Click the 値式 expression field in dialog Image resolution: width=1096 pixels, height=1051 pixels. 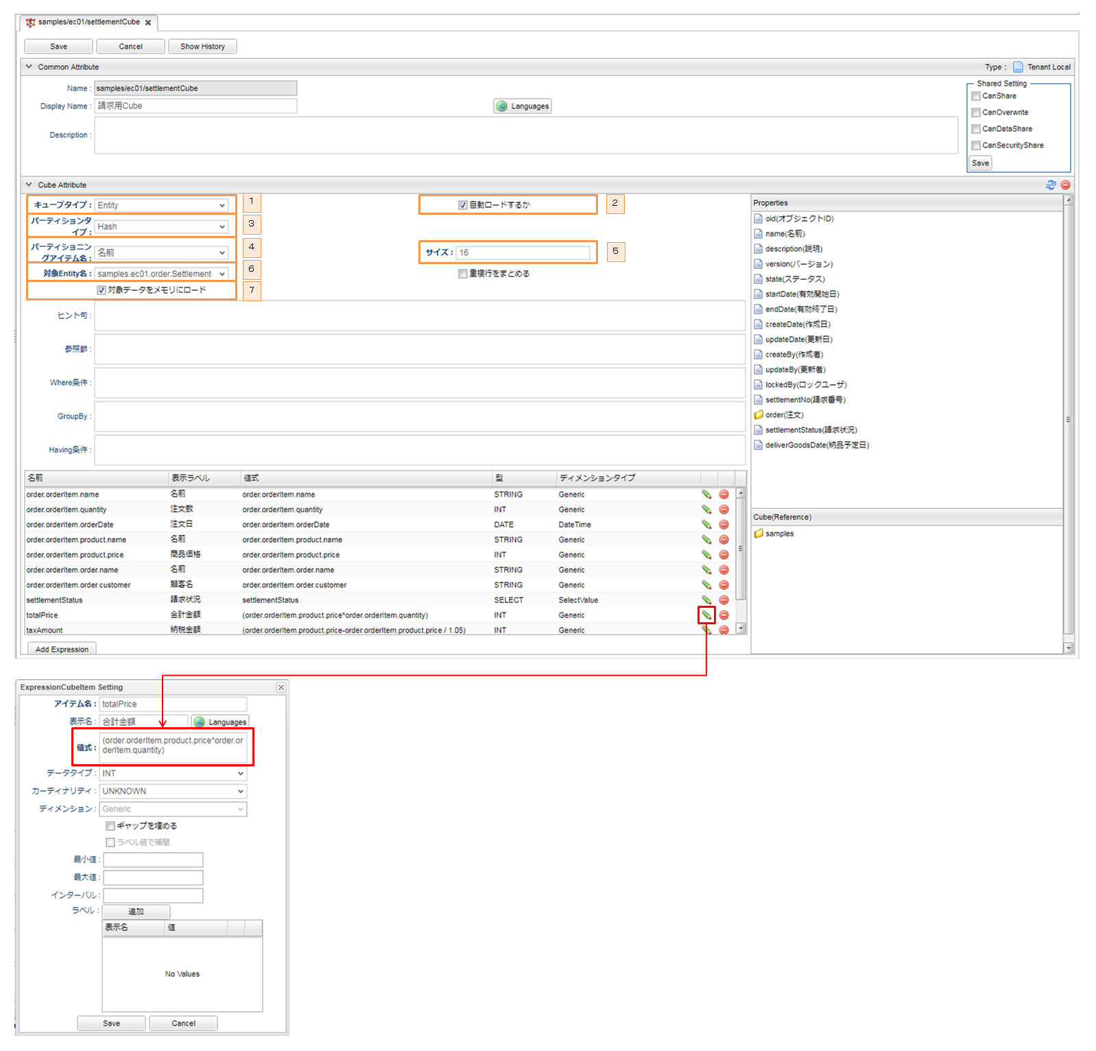pyautogui.click(x=174, y=748)
